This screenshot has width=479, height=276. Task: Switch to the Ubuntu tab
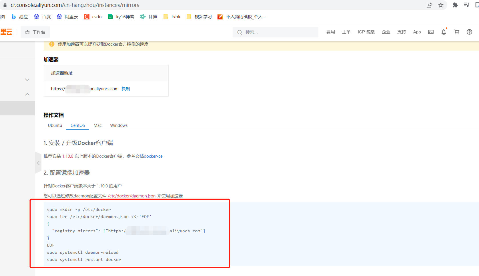tap(55, 125)
